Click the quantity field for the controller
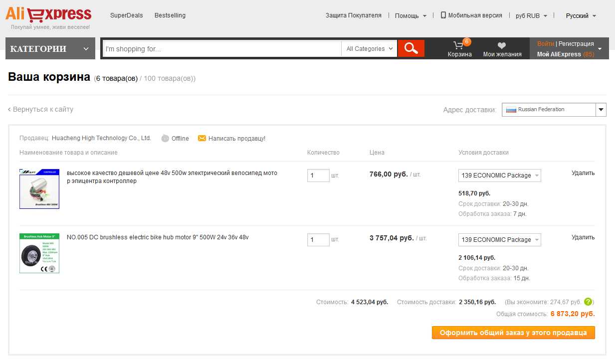Viewport: 615px width, 362px height. coord(318,176)
